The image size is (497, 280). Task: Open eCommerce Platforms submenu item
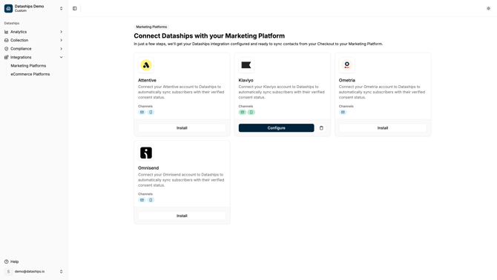(x=30, y=74)
